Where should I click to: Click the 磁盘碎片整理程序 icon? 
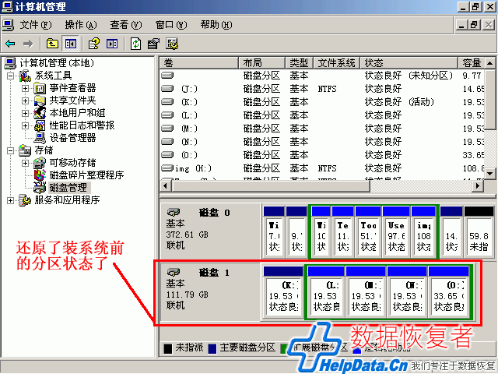(x=40, y=175)
